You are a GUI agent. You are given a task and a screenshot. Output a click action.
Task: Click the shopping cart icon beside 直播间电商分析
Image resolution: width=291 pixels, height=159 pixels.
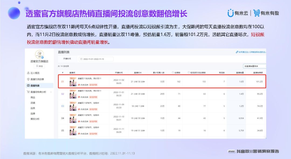pyautogui.click(x=28, y=92)
